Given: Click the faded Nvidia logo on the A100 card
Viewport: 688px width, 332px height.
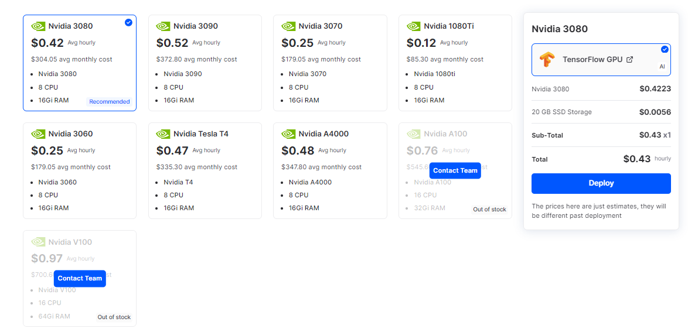Looking at the screenshot, I should (414, 134).
